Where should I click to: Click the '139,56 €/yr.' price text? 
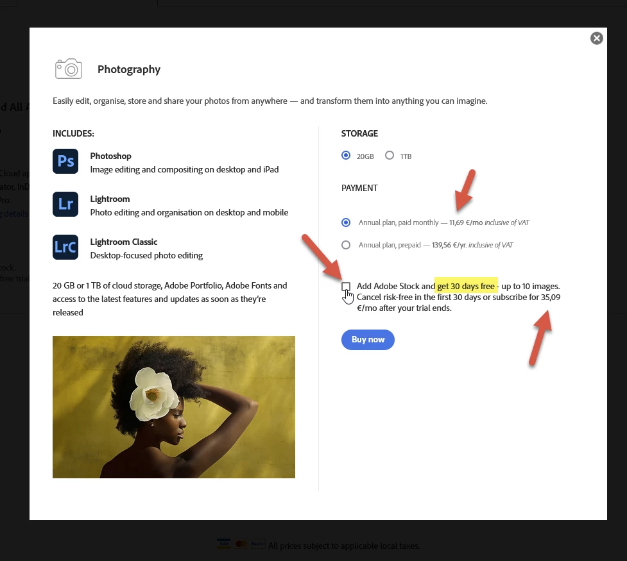coord(449,245)
